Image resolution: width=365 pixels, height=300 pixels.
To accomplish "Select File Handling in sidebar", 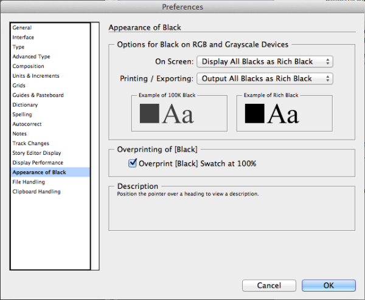I will tap(29, 182).
